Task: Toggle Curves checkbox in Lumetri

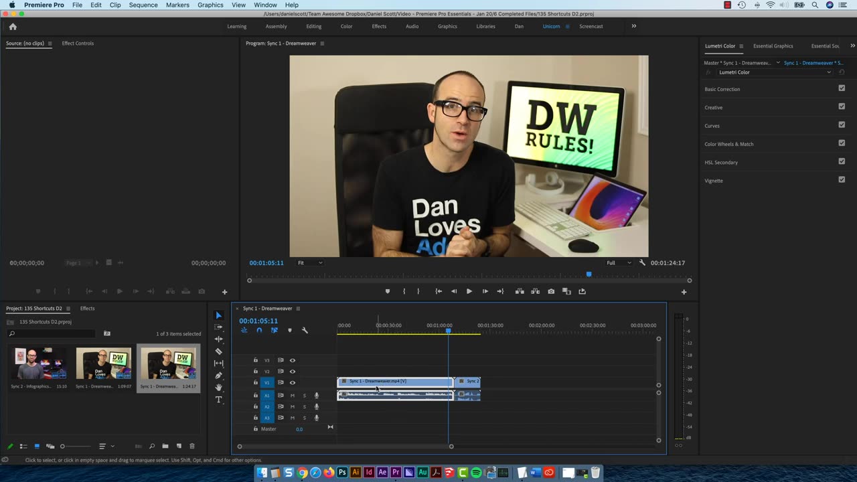Action: coord(842,125)
